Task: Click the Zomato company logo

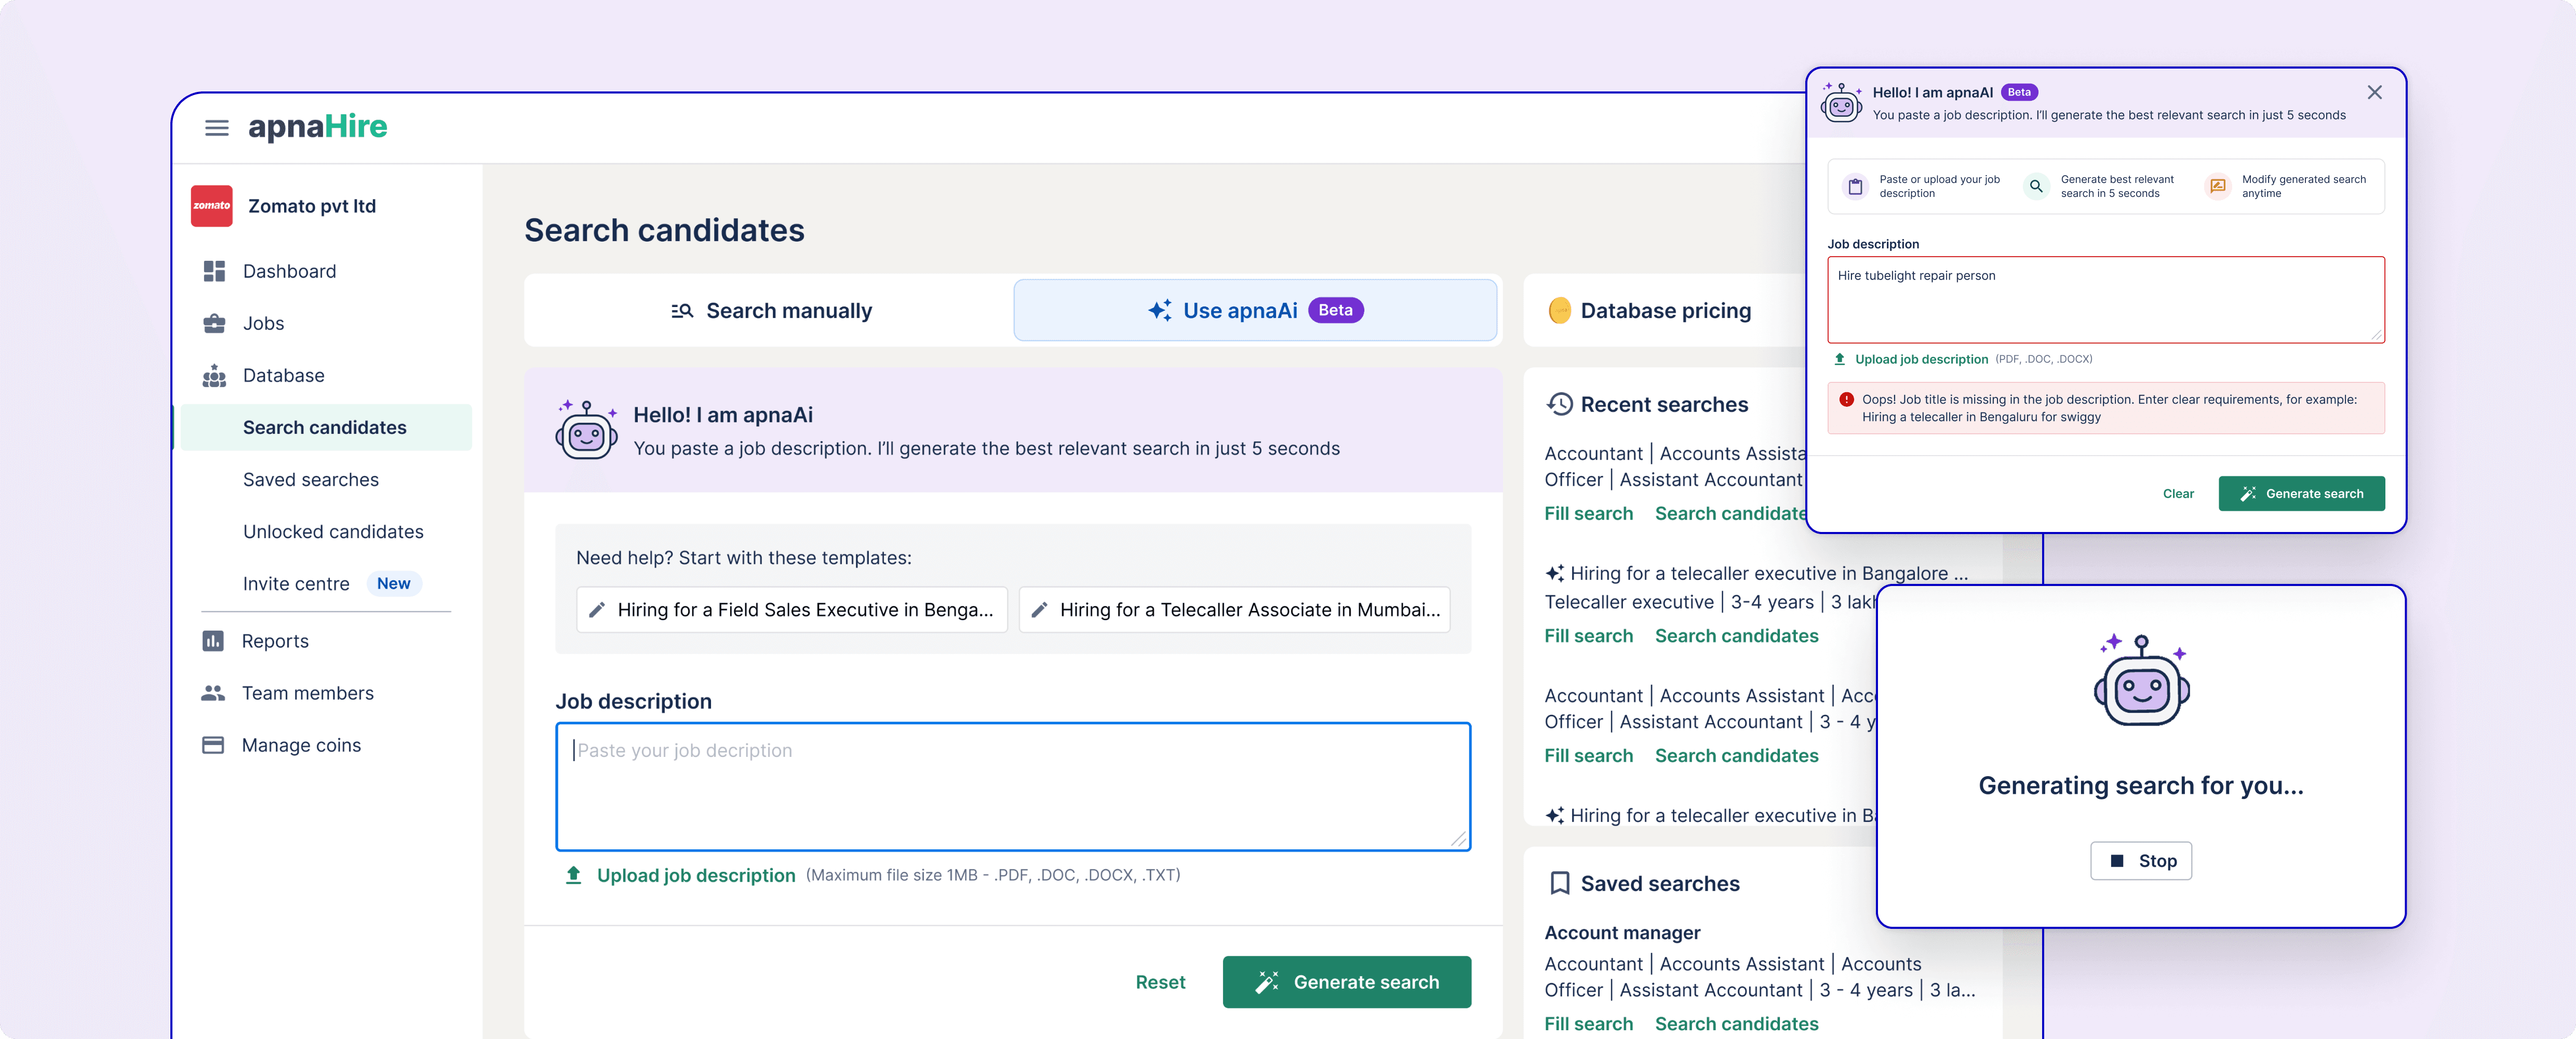Action: click(x=211, y=206)
